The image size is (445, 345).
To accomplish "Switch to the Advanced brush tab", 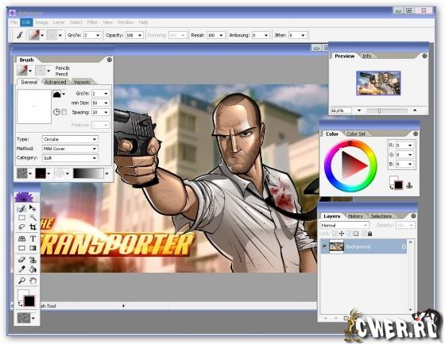I will [56, 82].
